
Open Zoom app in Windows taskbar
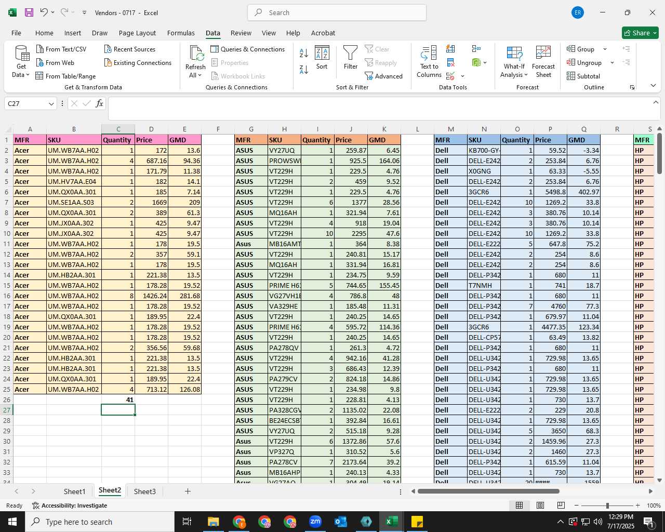pyautogui.click(x=315, y=522)
